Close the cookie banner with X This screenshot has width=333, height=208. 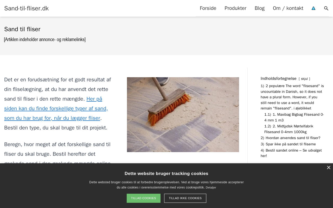click(x=329, y=168)
